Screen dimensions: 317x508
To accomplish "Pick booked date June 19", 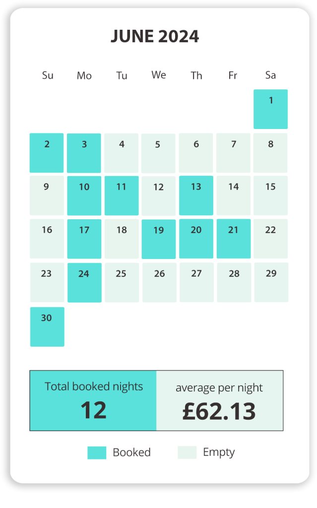I will [159, 239].
